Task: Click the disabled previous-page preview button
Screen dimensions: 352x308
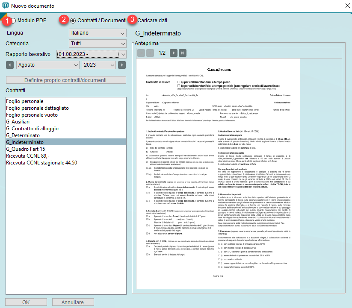Action: 150,53
